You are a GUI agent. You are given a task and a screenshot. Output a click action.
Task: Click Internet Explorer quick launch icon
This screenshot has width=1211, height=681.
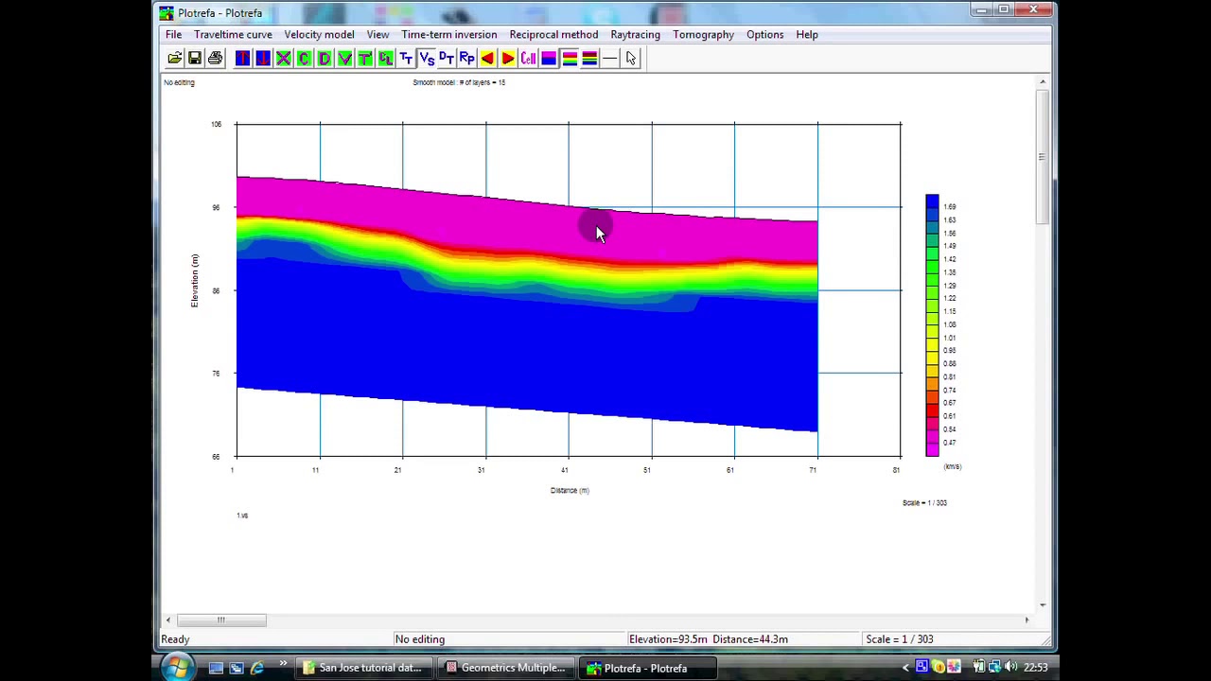(257, 668)
